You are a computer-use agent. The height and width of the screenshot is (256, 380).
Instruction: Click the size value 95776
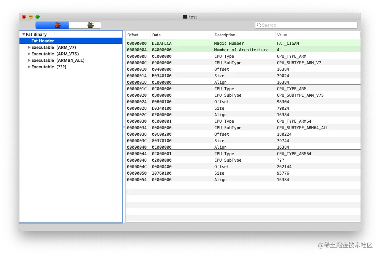[283, 173]
